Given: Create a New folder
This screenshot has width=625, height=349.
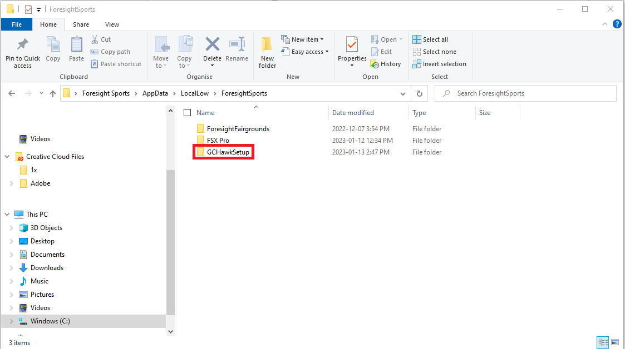Looking at the screenshot, I should [x=267, y=53].
